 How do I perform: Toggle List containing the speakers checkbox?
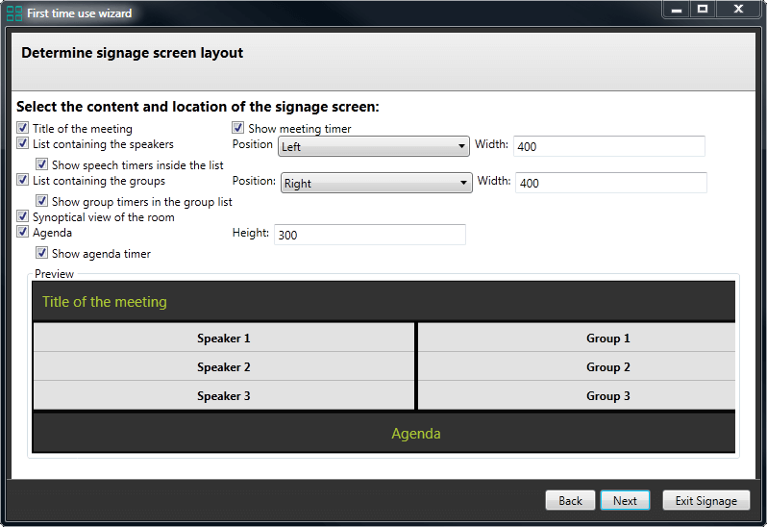[22, 143]
